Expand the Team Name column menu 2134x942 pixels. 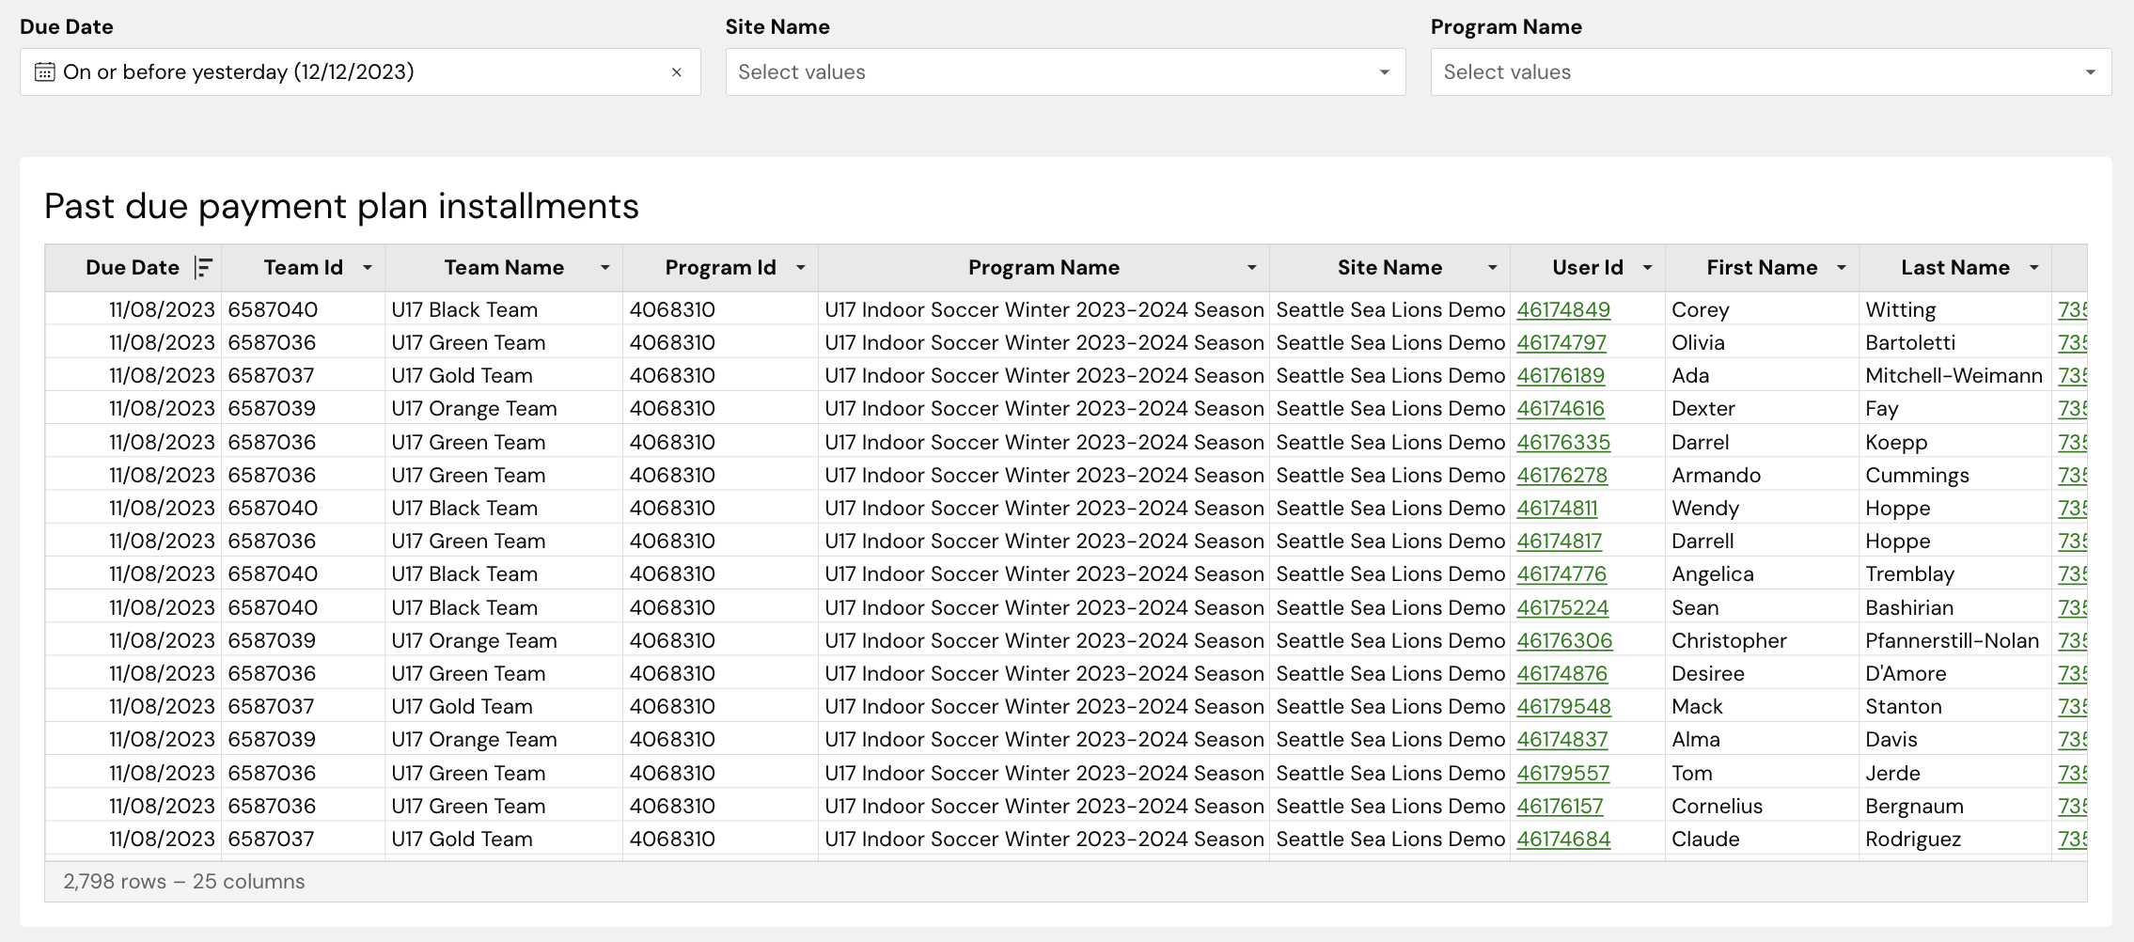(x=605, y=268)
